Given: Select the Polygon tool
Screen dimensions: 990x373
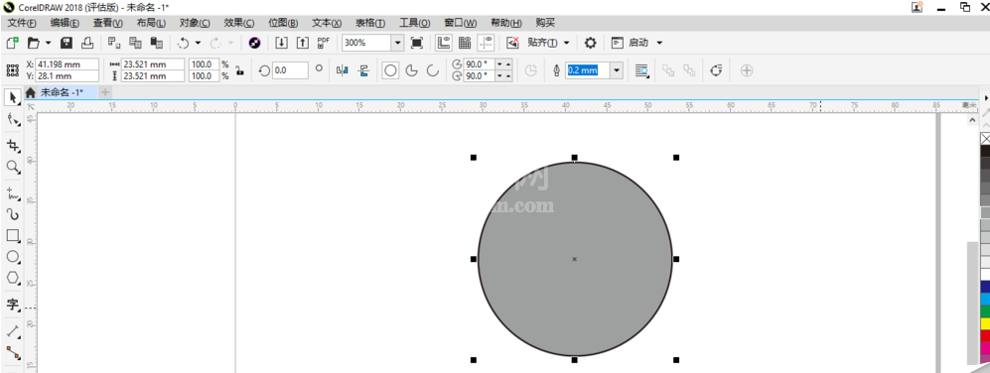Looking at the screenshot, I should click(13, 278).
